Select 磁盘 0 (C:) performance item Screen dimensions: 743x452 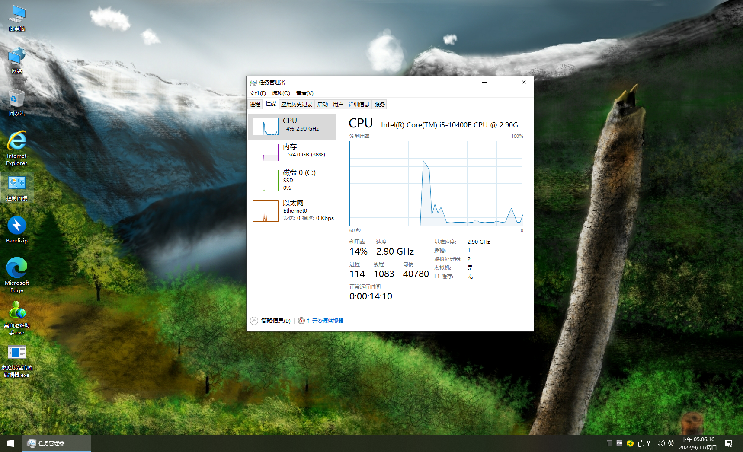[x=293, y=180]
